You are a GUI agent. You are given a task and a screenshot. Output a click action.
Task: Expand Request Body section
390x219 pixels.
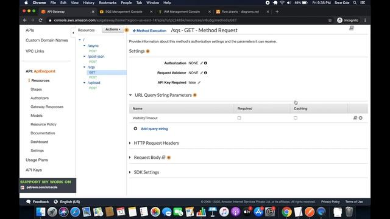click(x=130, y=158)
